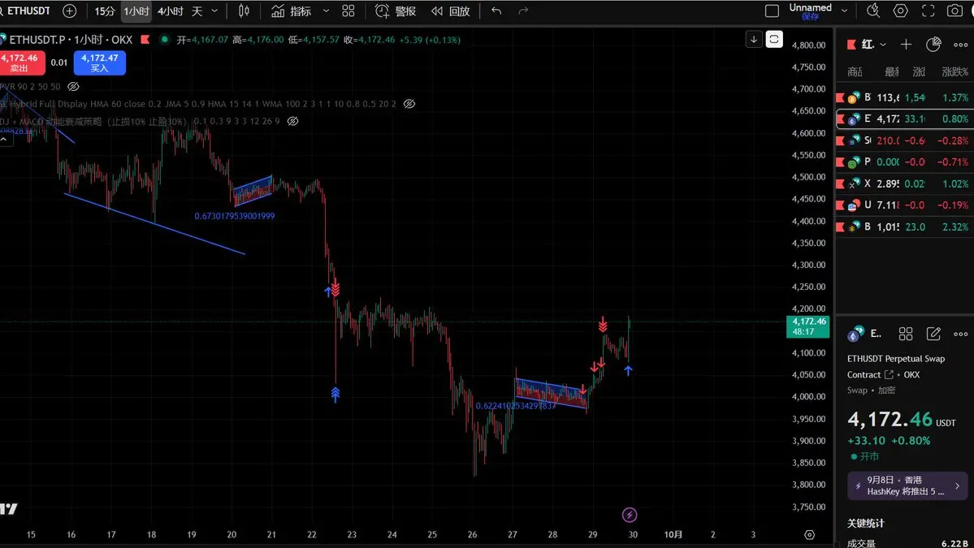Sort watchlist by 商品 column
Image resolution: width=974 pixels, height=548 pixels.
pos(855,72)
